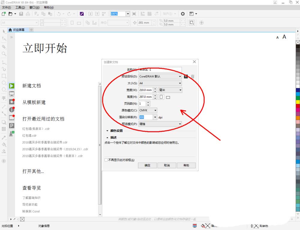300x230 pixels.
Task: Open the 文件 menu
Action: (x=7, y=7)
